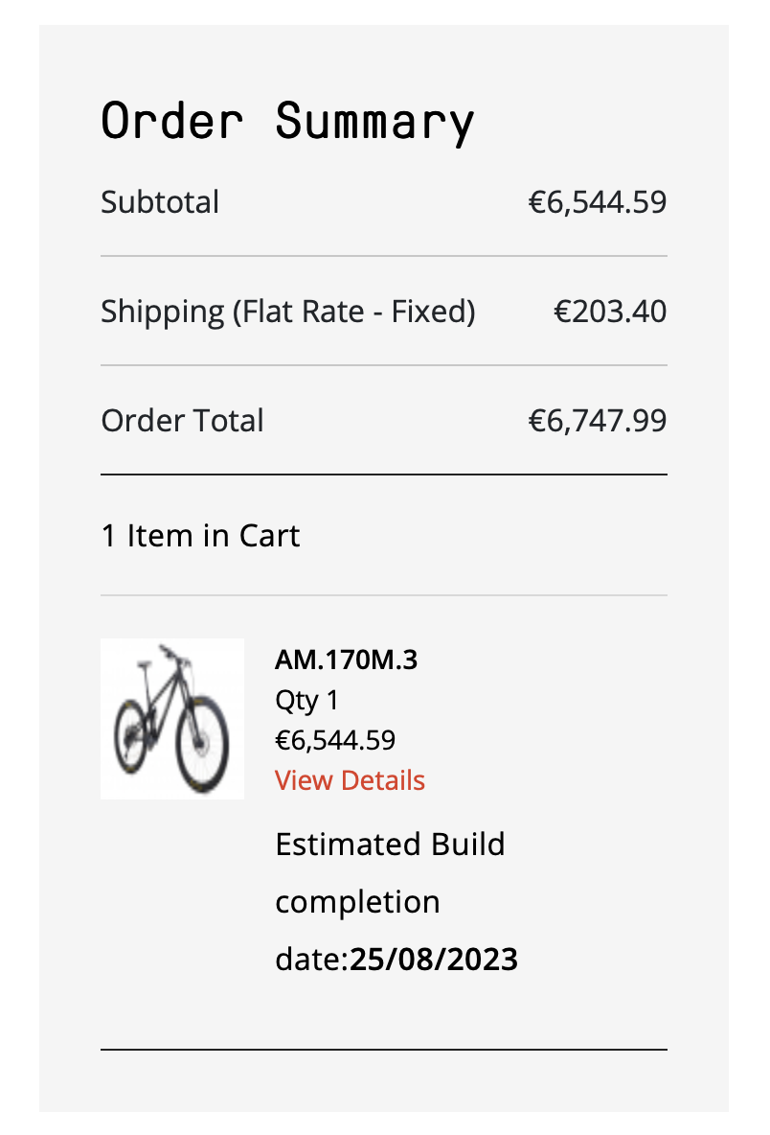The width and height of the screenshot is (770, 1135).
Task: Click the €6,747.99 order total amount
Action: click(598, 421)
